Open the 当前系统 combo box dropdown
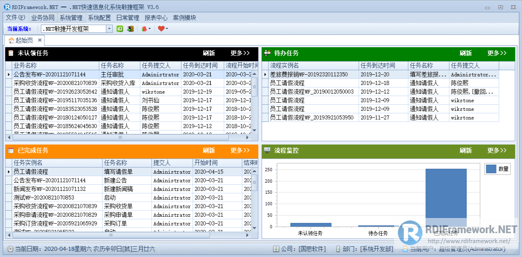 pos(109,28)
